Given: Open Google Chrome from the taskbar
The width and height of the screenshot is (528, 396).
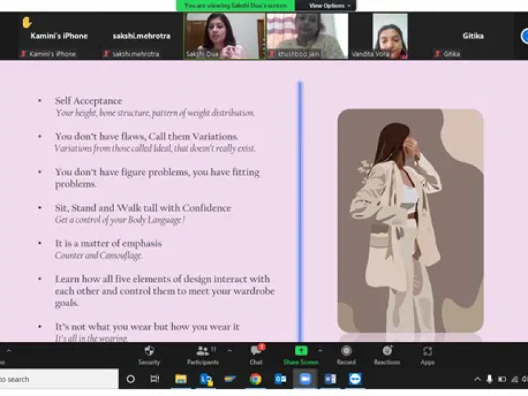Looking at the screenshot, I should click(255, 379).
